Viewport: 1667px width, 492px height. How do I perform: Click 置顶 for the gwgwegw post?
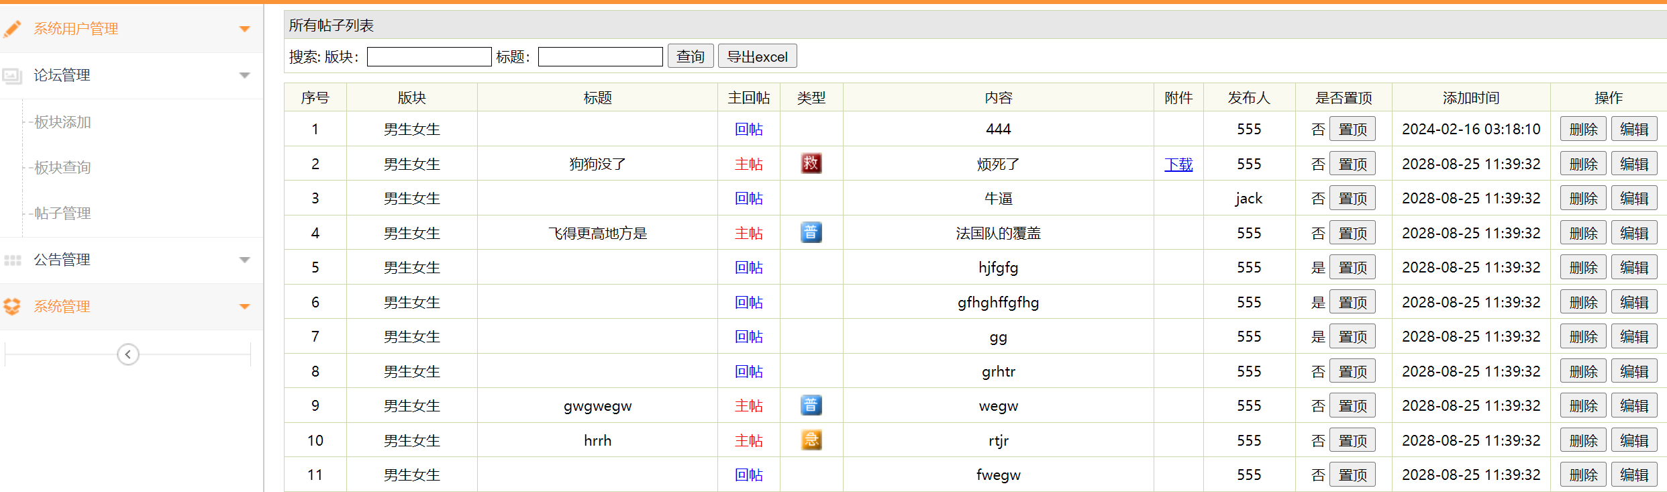pyautogui.click(x=1352, y=405)
